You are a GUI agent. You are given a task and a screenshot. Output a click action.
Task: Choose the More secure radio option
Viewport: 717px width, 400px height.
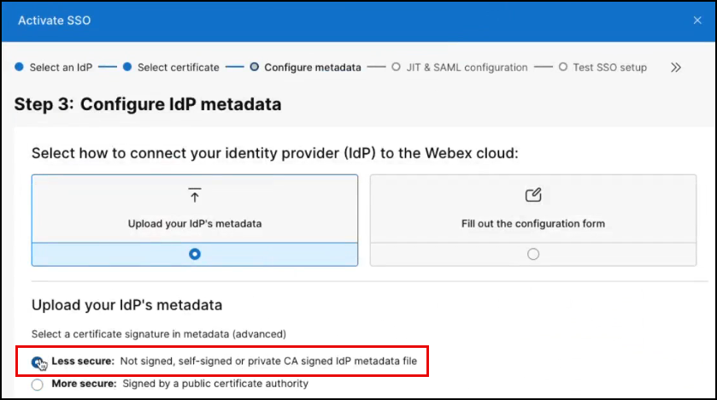[38, 385]
